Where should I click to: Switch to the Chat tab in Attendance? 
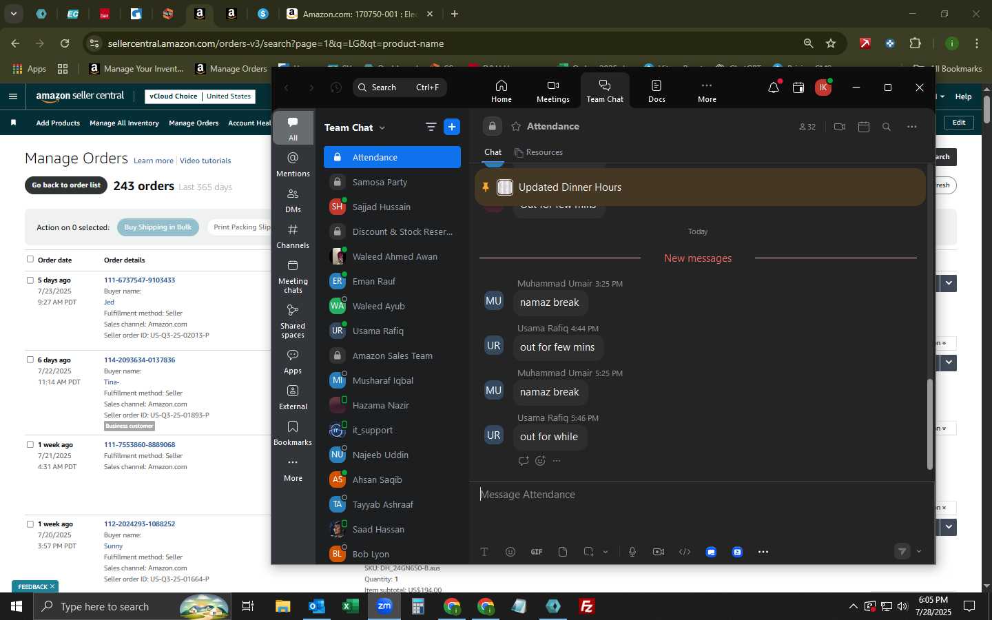[493, 152]
